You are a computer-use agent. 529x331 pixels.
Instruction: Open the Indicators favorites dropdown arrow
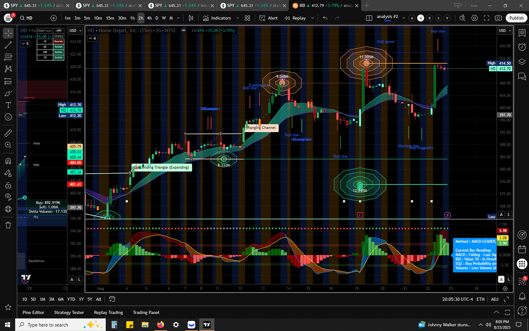pos(238,18)
